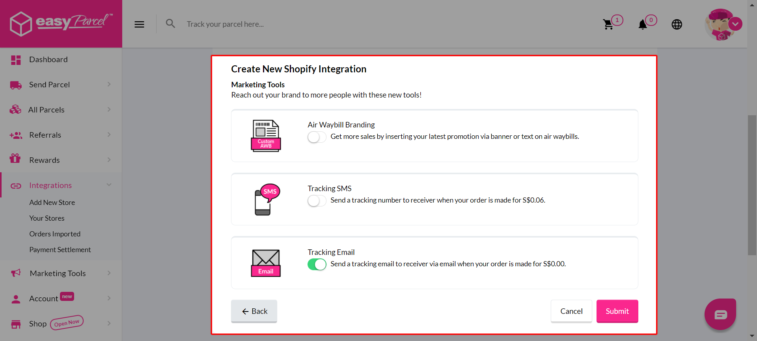Click the Marketing Tools megaphone icon
Screen dimensions: 757x341
click(x=16, y=273)
